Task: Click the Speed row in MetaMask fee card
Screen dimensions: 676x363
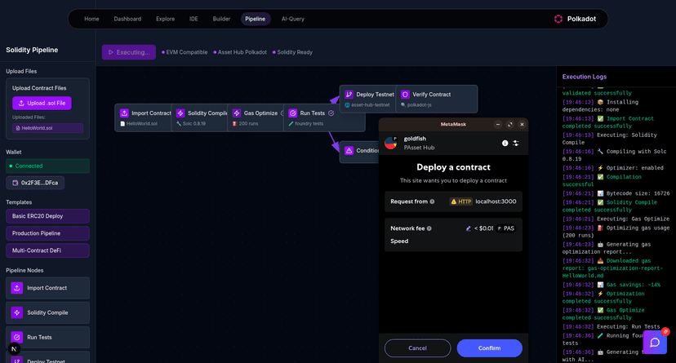Action: click(453, 241)
